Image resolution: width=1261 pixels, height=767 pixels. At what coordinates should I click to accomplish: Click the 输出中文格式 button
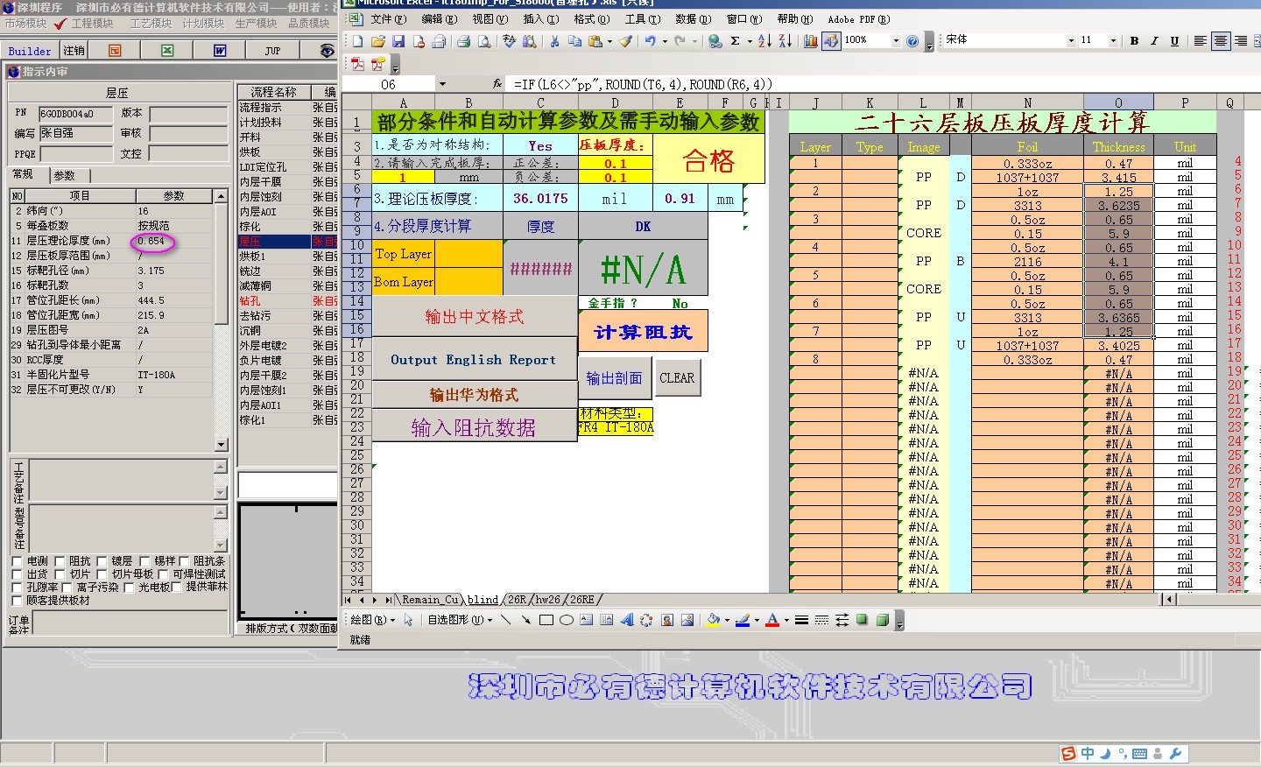pyautogui.click(x=474, y=316)
